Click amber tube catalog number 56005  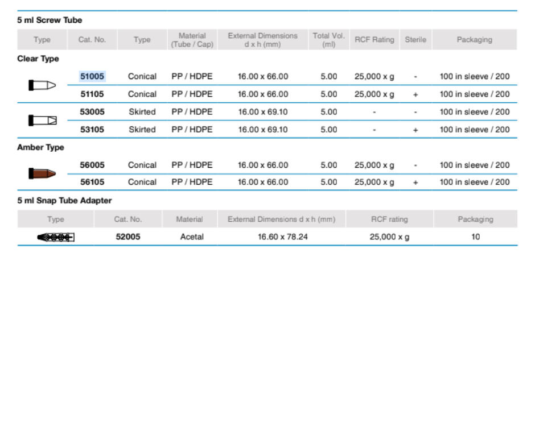[x=92, y=165]
